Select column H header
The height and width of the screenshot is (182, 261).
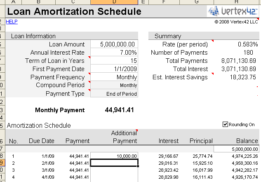point(237,2)
